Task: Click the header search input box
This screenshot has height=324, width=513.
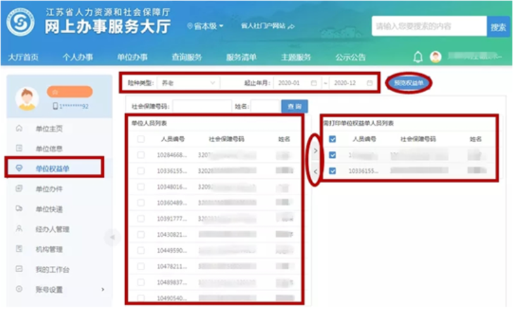Action: click(x=430, y=27)
